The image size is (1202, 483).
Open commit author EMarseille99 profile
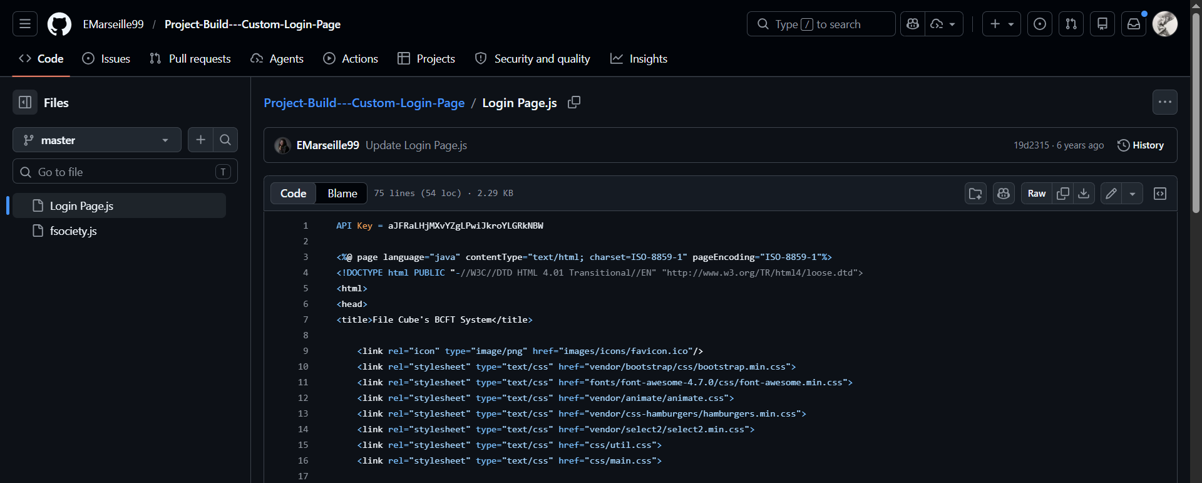pyautogui.click(x=327, y=145)
